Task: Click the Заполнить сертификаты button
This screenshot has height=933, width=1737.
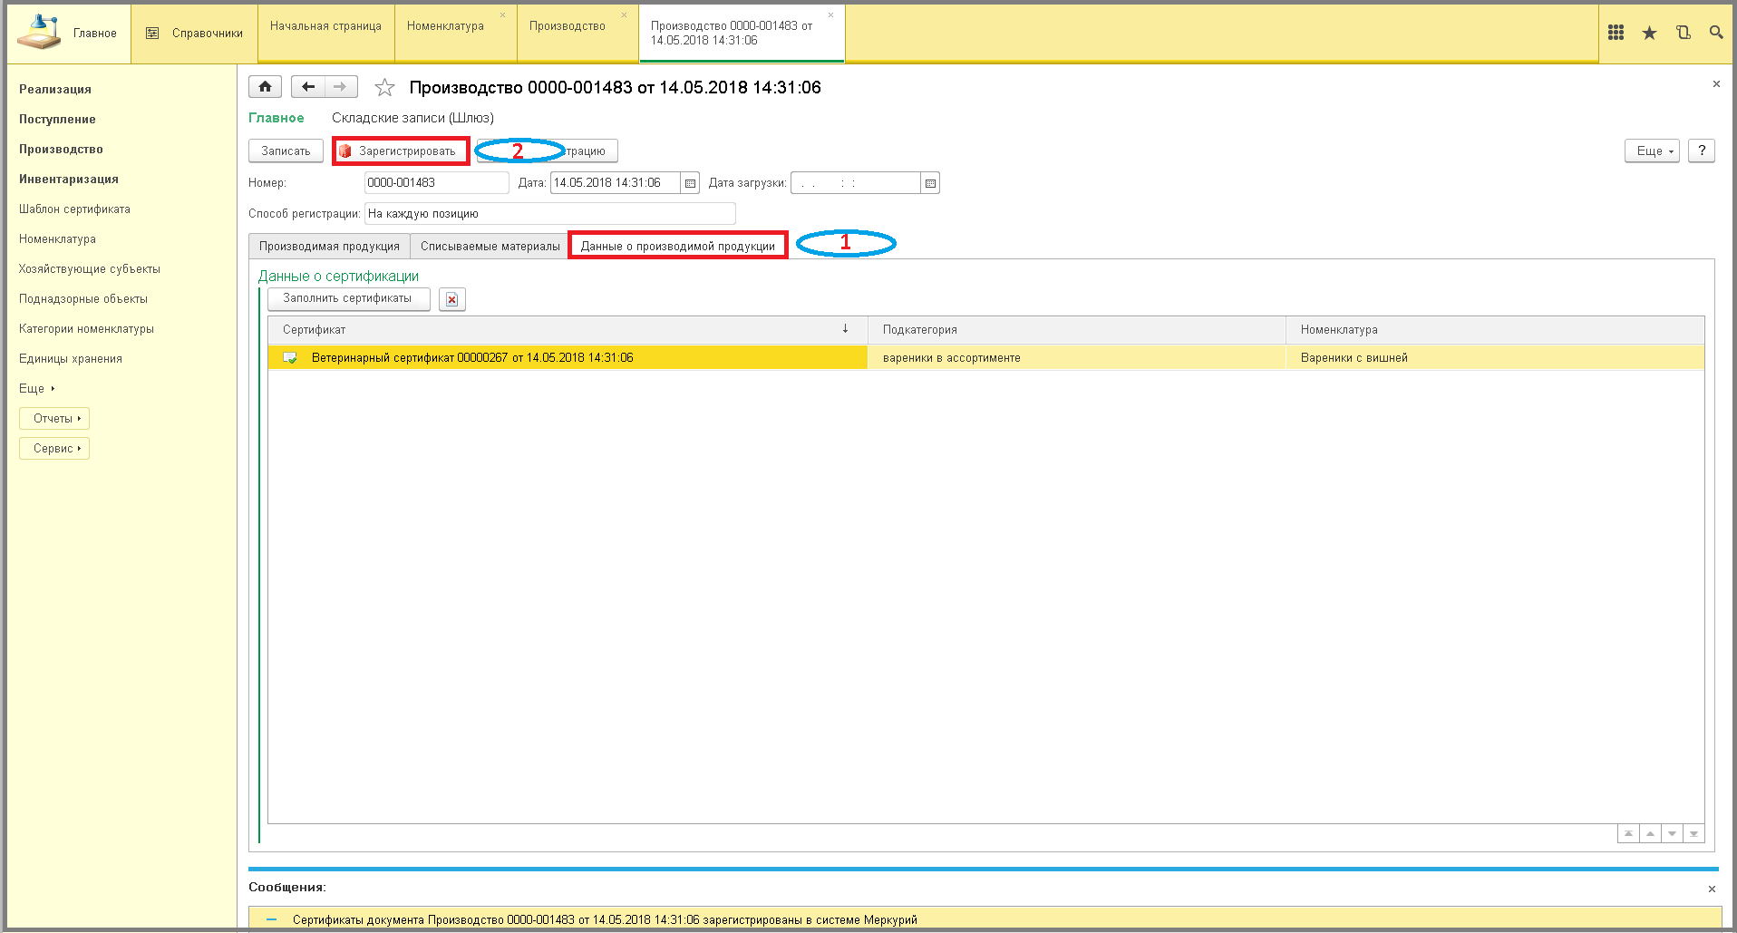Action: 348,298
